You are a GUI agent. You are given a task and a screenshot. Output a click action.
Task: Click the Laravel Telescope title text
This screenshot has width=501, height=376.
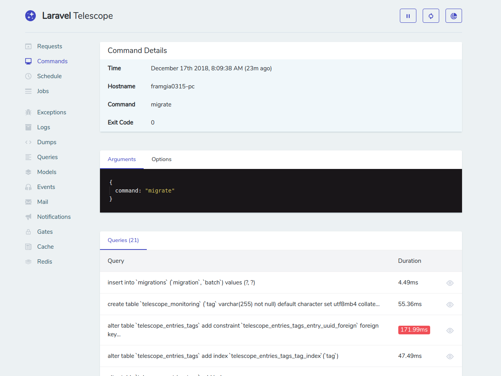click(x=78, y=16)
